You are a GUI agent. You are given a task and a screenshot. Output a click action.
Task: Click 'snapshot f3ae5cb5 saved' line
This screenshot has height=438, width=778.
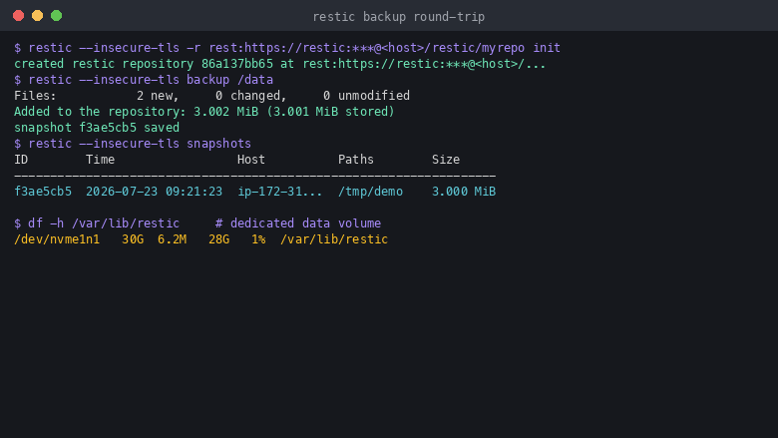(x=97, y=128)
